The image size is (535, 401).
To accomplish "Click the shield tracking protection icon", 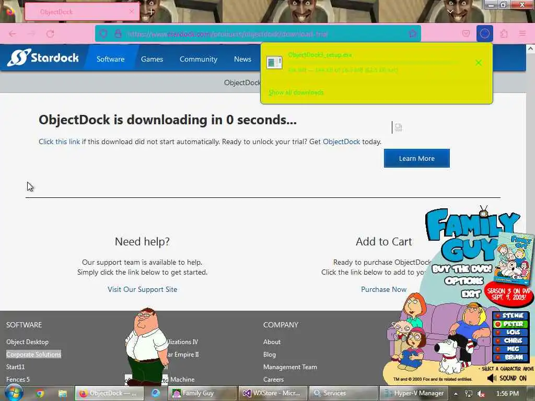I will coord(103,34).
